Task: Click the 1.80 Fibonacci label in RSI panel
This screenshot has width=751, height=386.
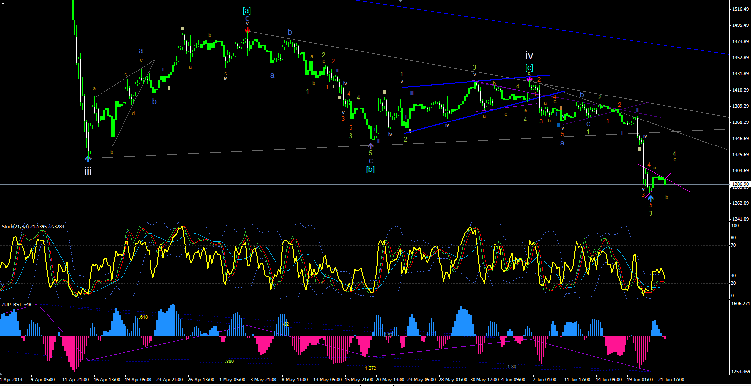Action: pos(511,366)
